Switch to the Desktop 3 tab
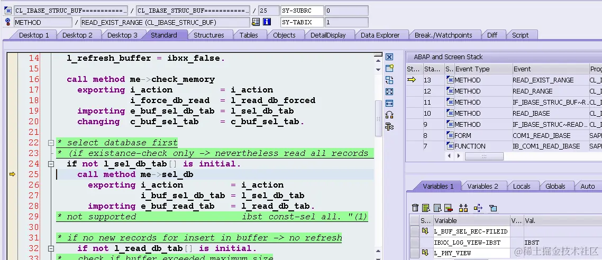This screenshot has height=260, width=602. click(x=122, y=35)
